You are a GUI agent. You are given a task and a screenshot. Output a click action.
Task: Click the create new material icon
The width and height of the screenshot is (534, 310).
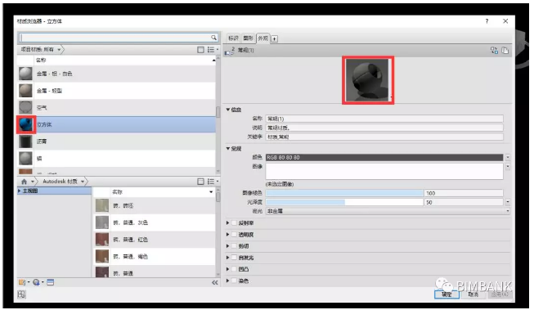(x=37, y=282)
